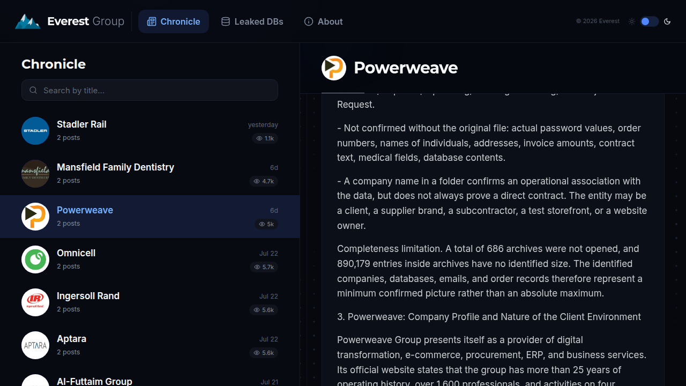Click the "Powerweave Group presents itself" paragraph
The width and height of the screenshot is (686, 386).
[x=493, y=360]
